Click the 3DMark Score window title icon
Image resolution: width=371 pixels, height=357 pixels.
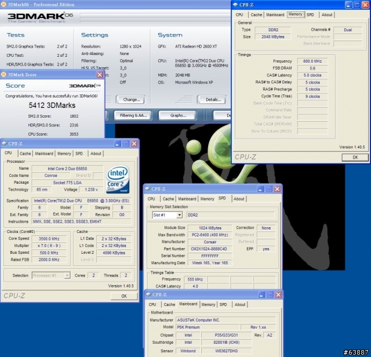(3, 75)
